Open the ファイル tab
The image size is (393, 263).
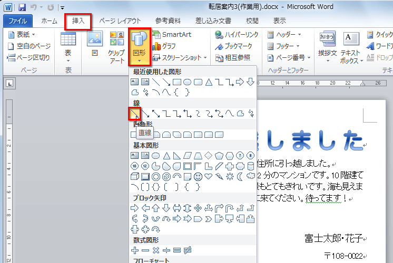point(18,21)
